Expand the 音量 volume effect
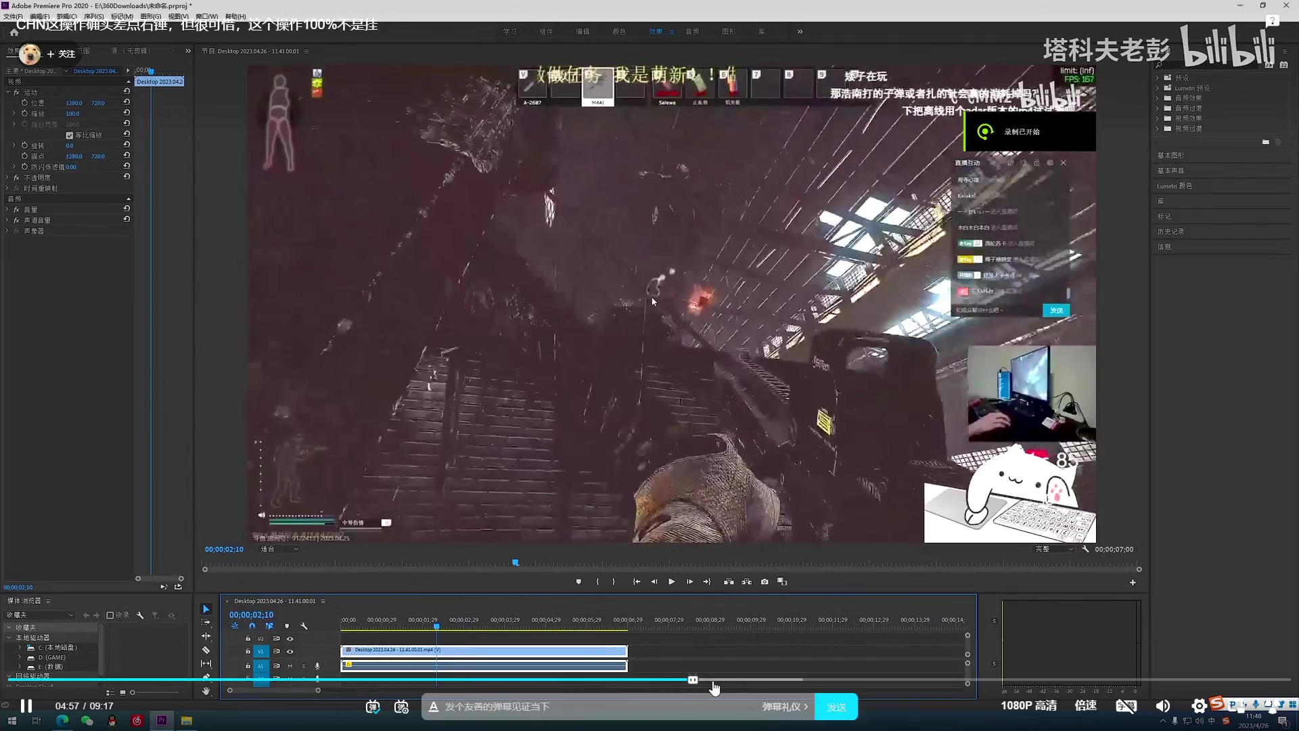 (x=8, y=210)
